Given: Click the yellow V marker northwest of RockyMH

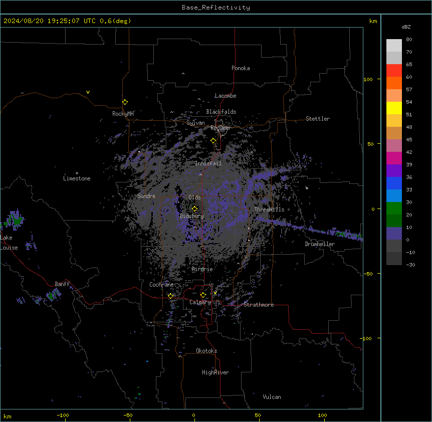Looking at the screenshot, I should tap(88, 92).
